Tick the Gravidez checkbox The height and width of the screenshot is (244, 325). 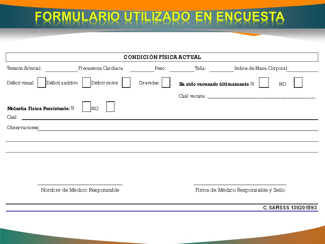pos(166,82)
